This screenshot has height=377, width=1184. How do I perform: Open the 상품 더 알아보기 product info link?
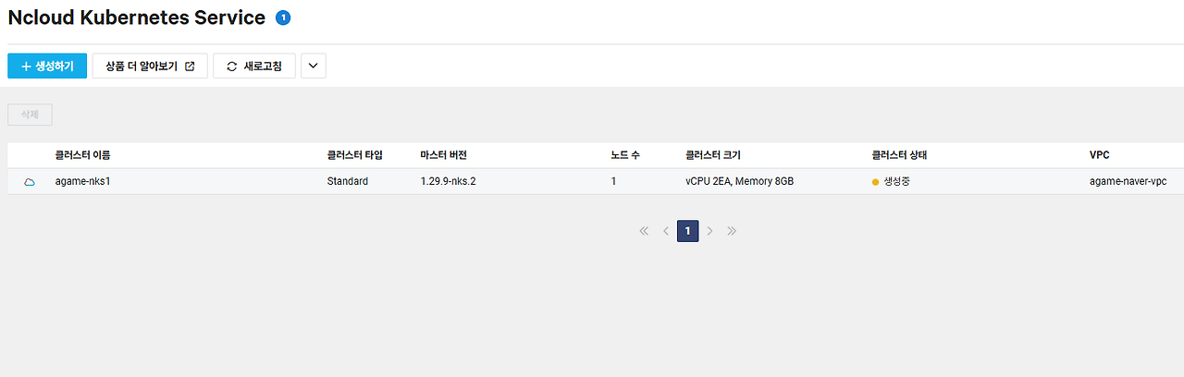click(150, 66)
